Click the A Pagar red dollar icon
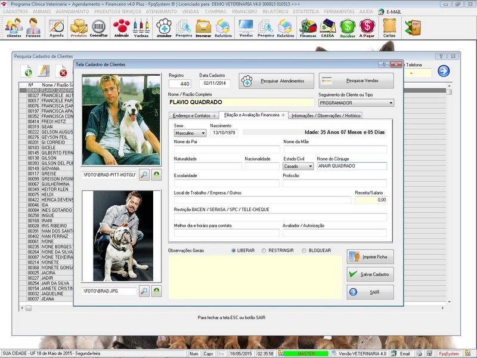Screen dimensions: 477x358 coord(367,27)
